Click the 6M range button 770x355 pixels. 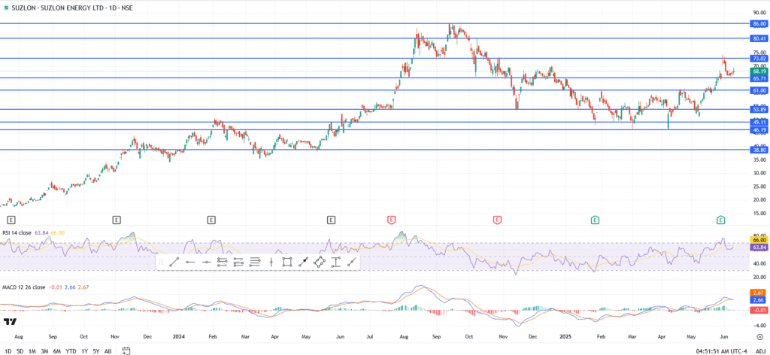pyautogui.click(x=56, y=350)
